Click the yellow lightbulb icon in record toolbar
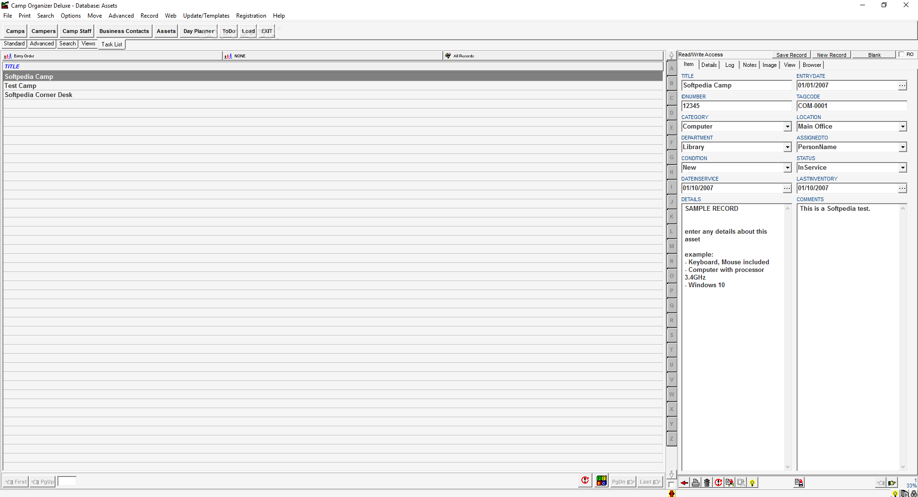The height and width of the screenshot is (497, 918). click(x=752, y=483)
